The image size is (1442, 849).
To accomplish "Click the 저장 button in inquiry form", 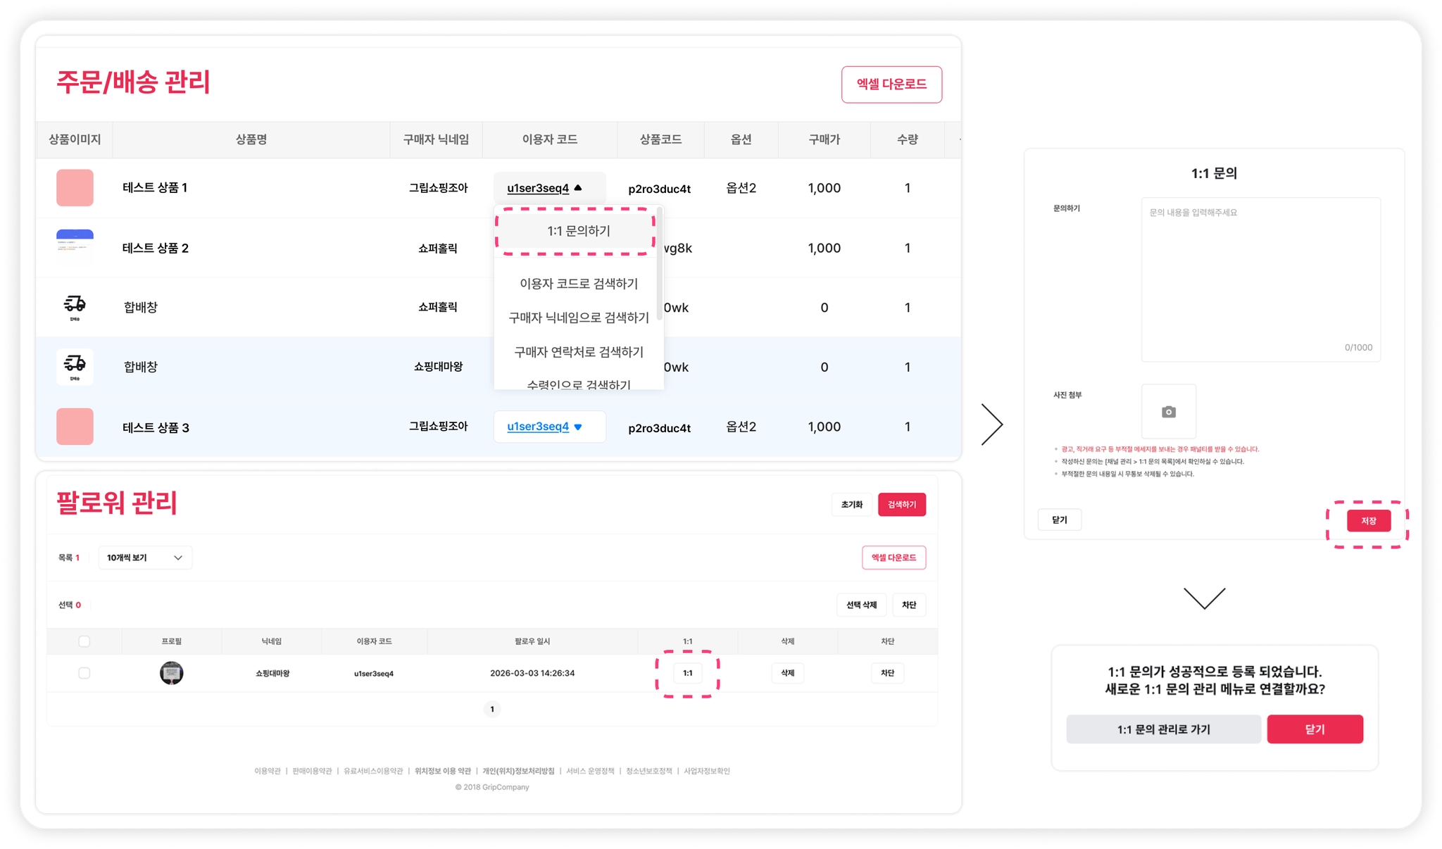I will click(x=1368, y=521).
